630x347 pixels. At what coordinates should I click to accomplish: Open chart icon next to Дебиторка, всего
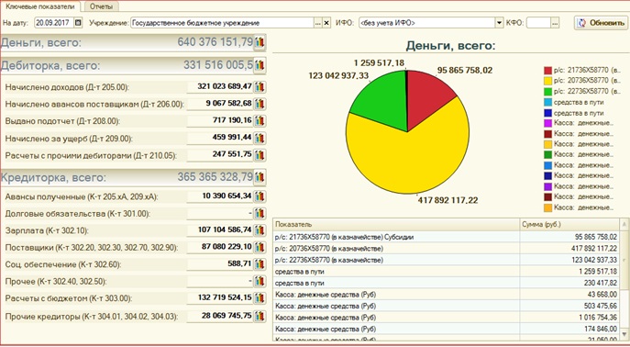(x=260, y=65)
